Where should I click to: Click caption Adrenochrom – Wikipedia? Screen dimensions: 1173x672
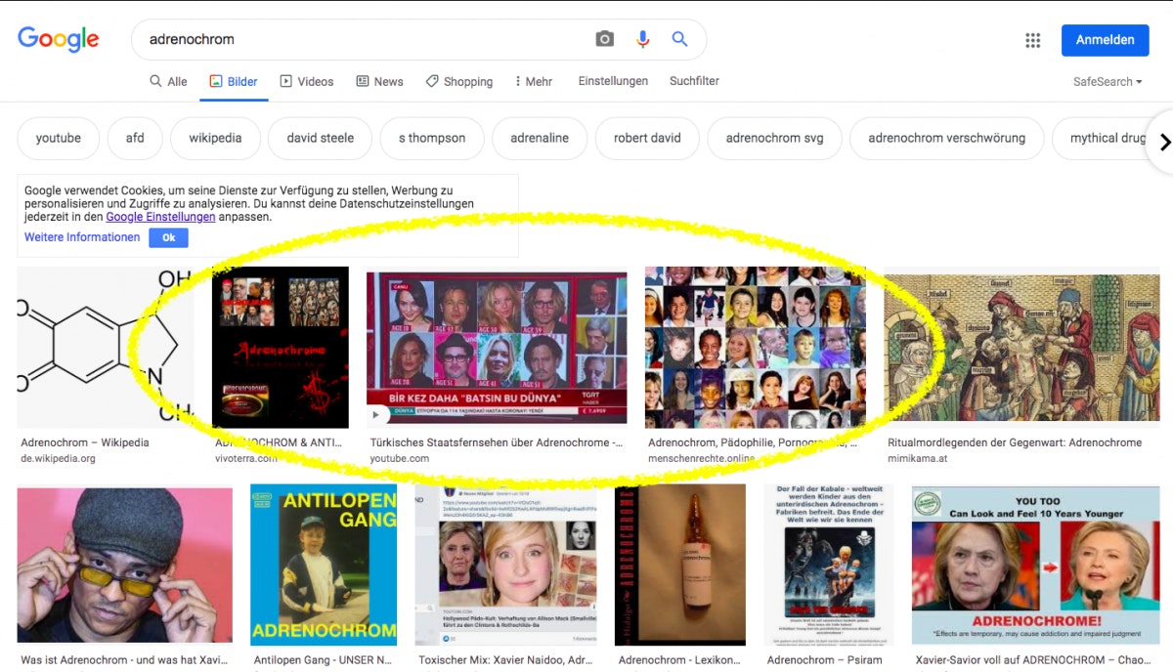pos(85,442)
